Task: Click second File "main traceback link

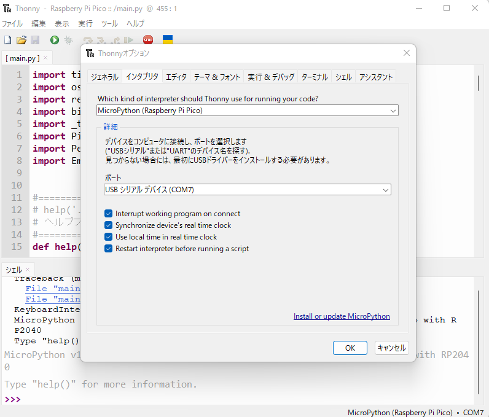Action: [x=53, y=299]
